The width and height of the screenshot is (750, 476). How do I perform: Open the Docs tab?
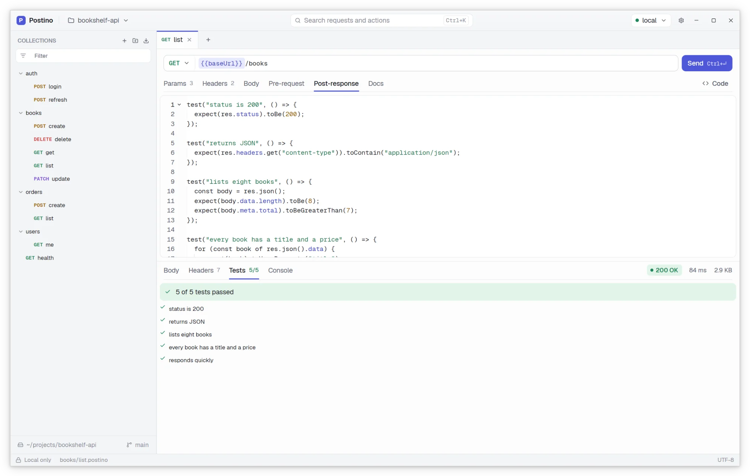[x=376, y=84]
